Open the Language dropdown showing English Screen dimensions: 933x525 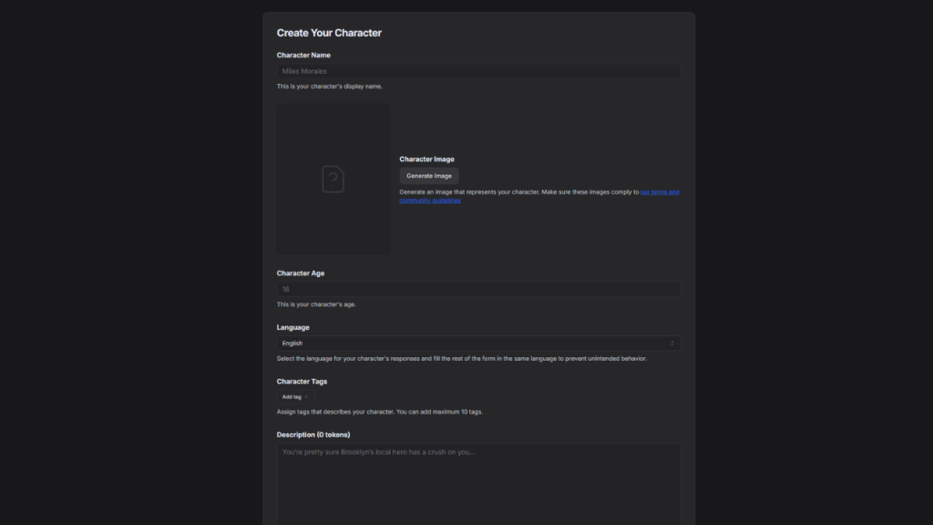(x=478, y=344)
